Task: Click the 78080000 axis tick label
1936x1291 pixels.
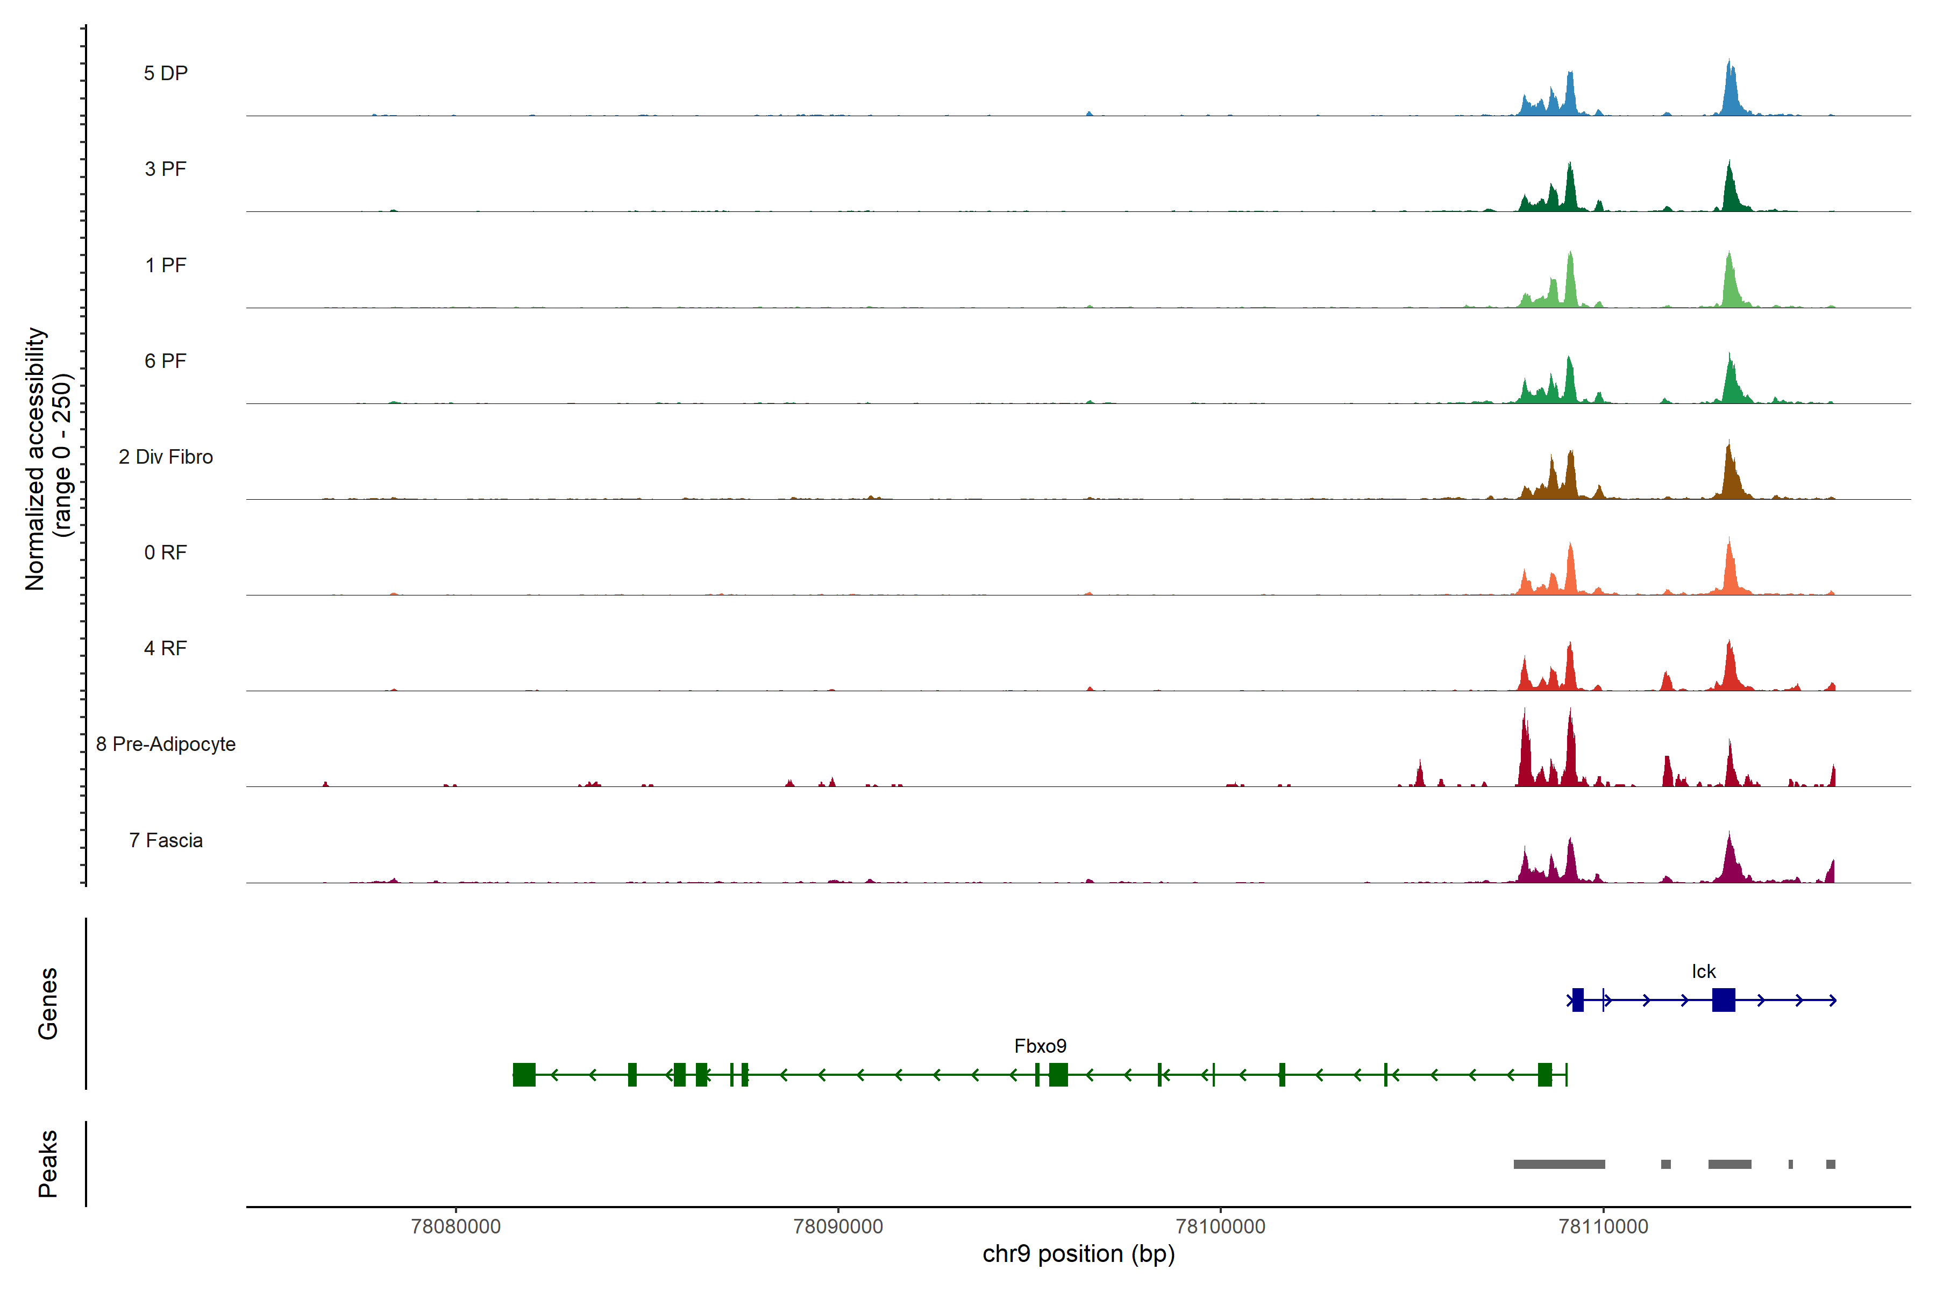Action: 455,1227
